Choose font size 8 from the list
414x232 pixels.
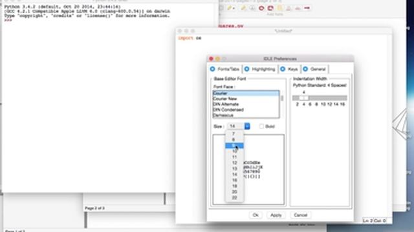[234, 140]
